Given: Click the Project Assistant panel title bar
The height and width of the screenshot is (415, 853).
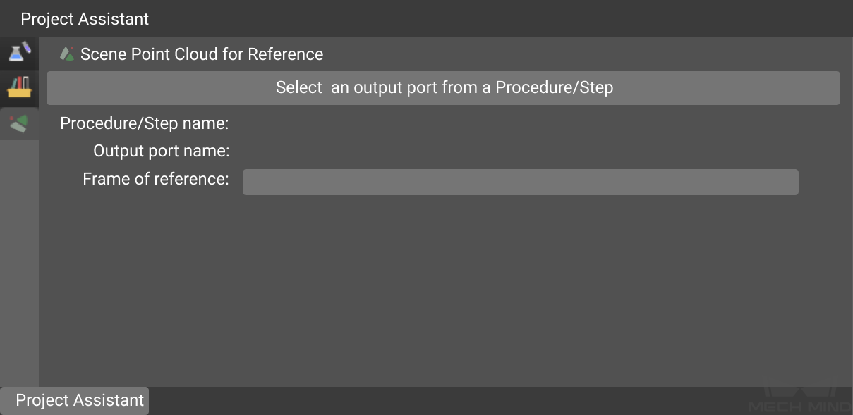Looking at the screenshot, I should (x=426, y=19).
